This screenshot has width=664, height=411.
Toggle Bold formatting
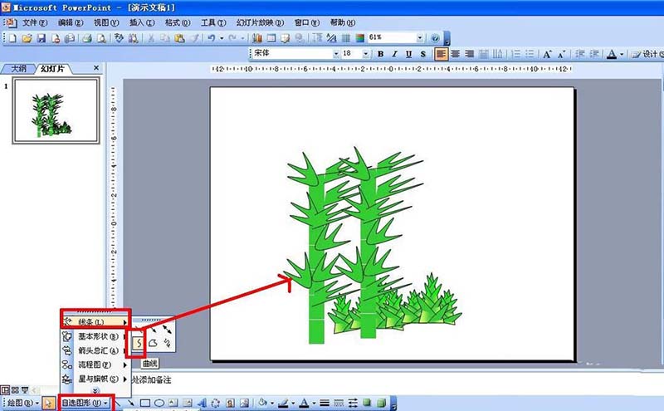380,54
